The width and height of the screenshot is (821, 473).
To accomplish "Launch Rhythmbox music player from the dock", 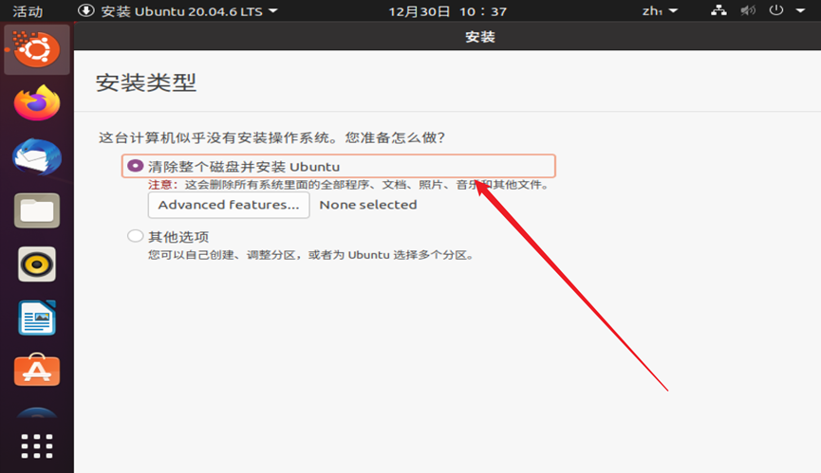I will [x=37, y=264].
